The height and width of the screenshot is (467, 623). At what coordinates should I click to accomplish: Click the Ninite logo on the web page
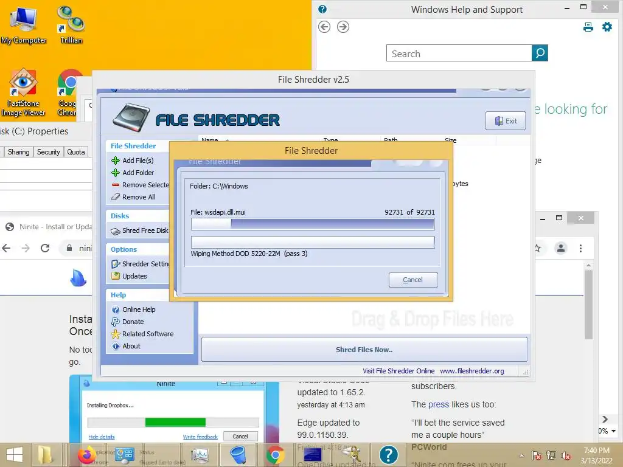(78, 278)
